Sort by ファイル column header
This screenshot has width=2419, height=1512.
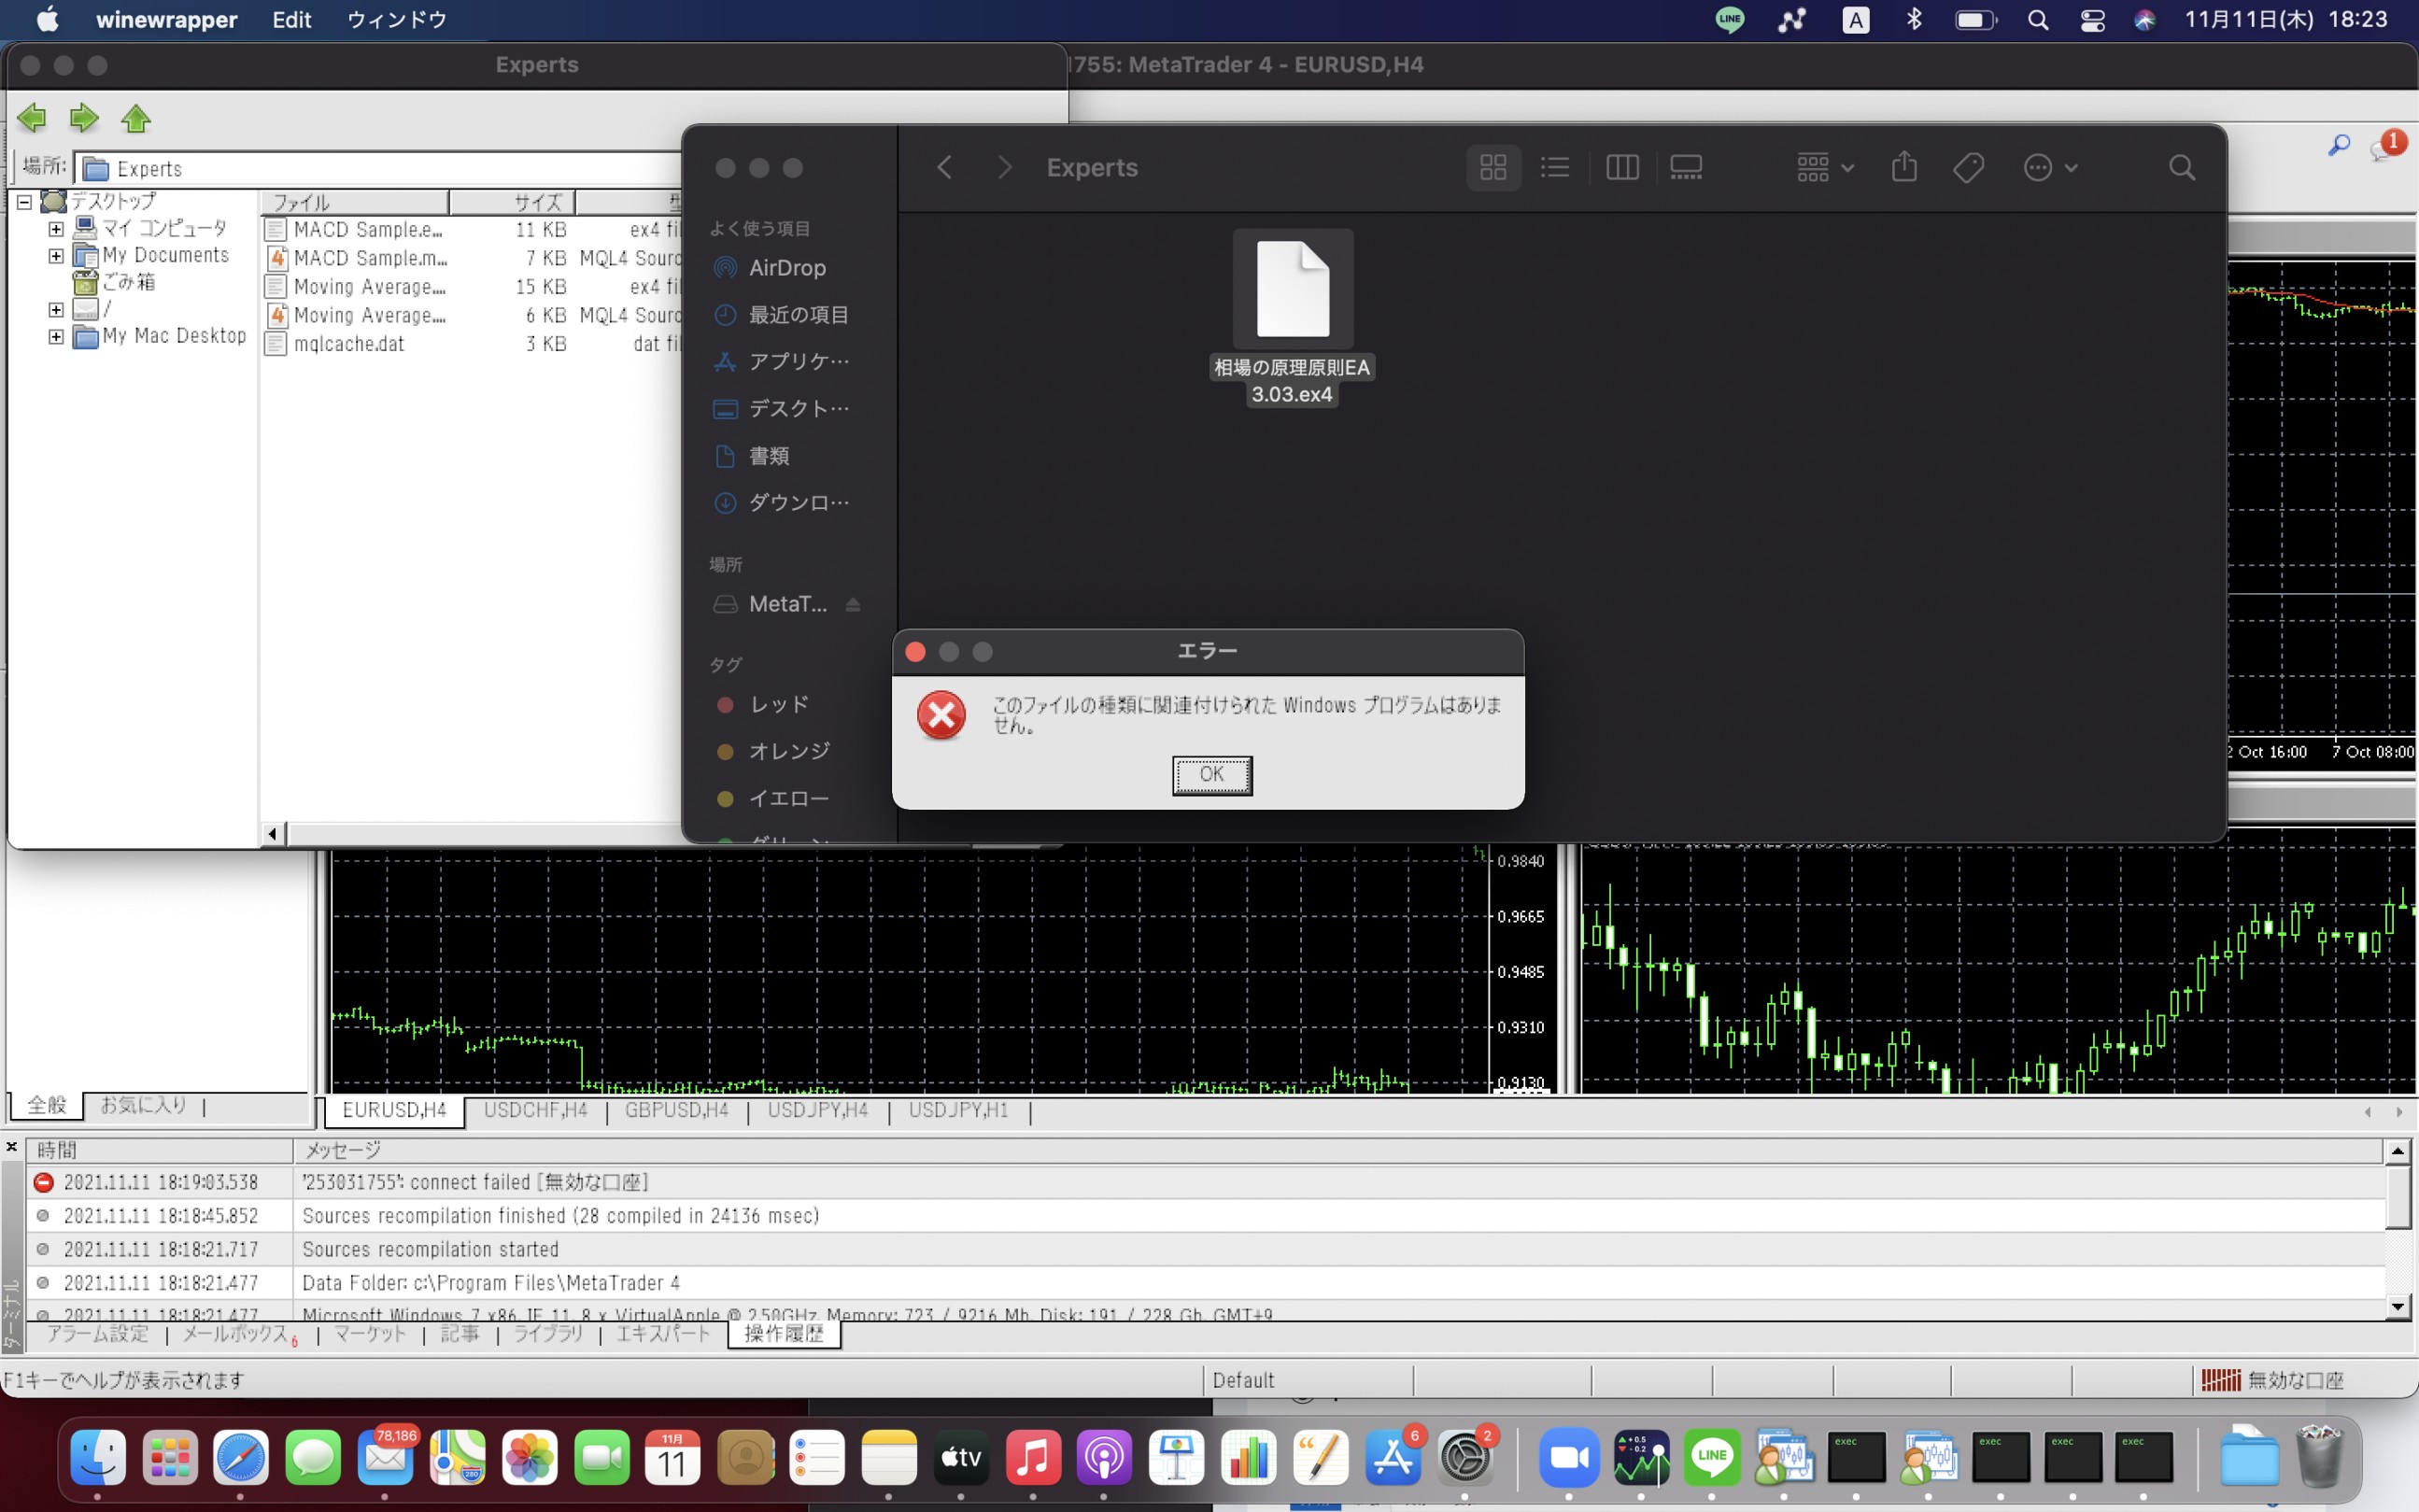(355, 202)
